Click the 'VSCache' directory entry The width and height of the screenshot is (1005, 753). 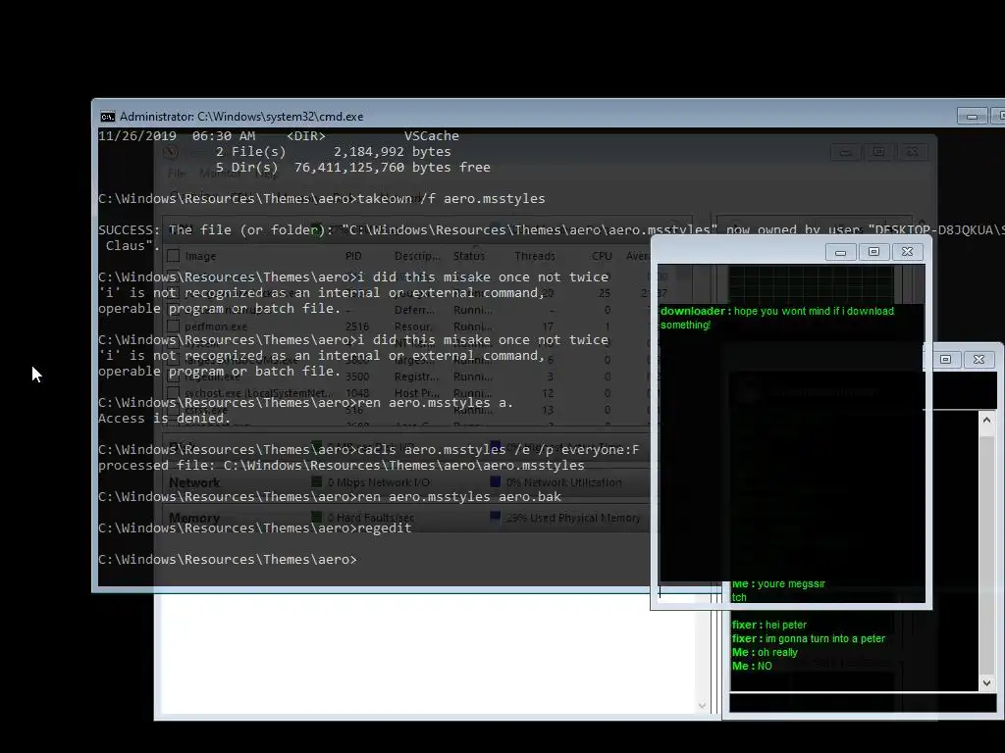[x=432, y=136]
